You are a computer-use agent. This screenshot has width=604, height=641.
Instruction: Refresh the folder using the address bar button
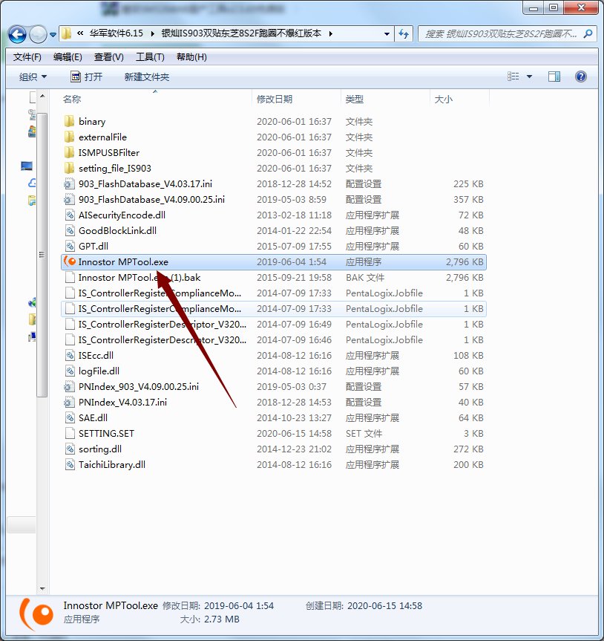click(x=404, y=34)
